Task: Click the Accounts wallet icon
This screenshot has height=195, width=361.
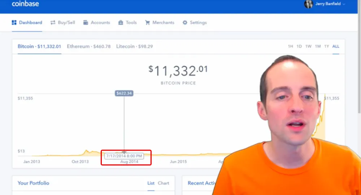Action: tap(86, 22)
